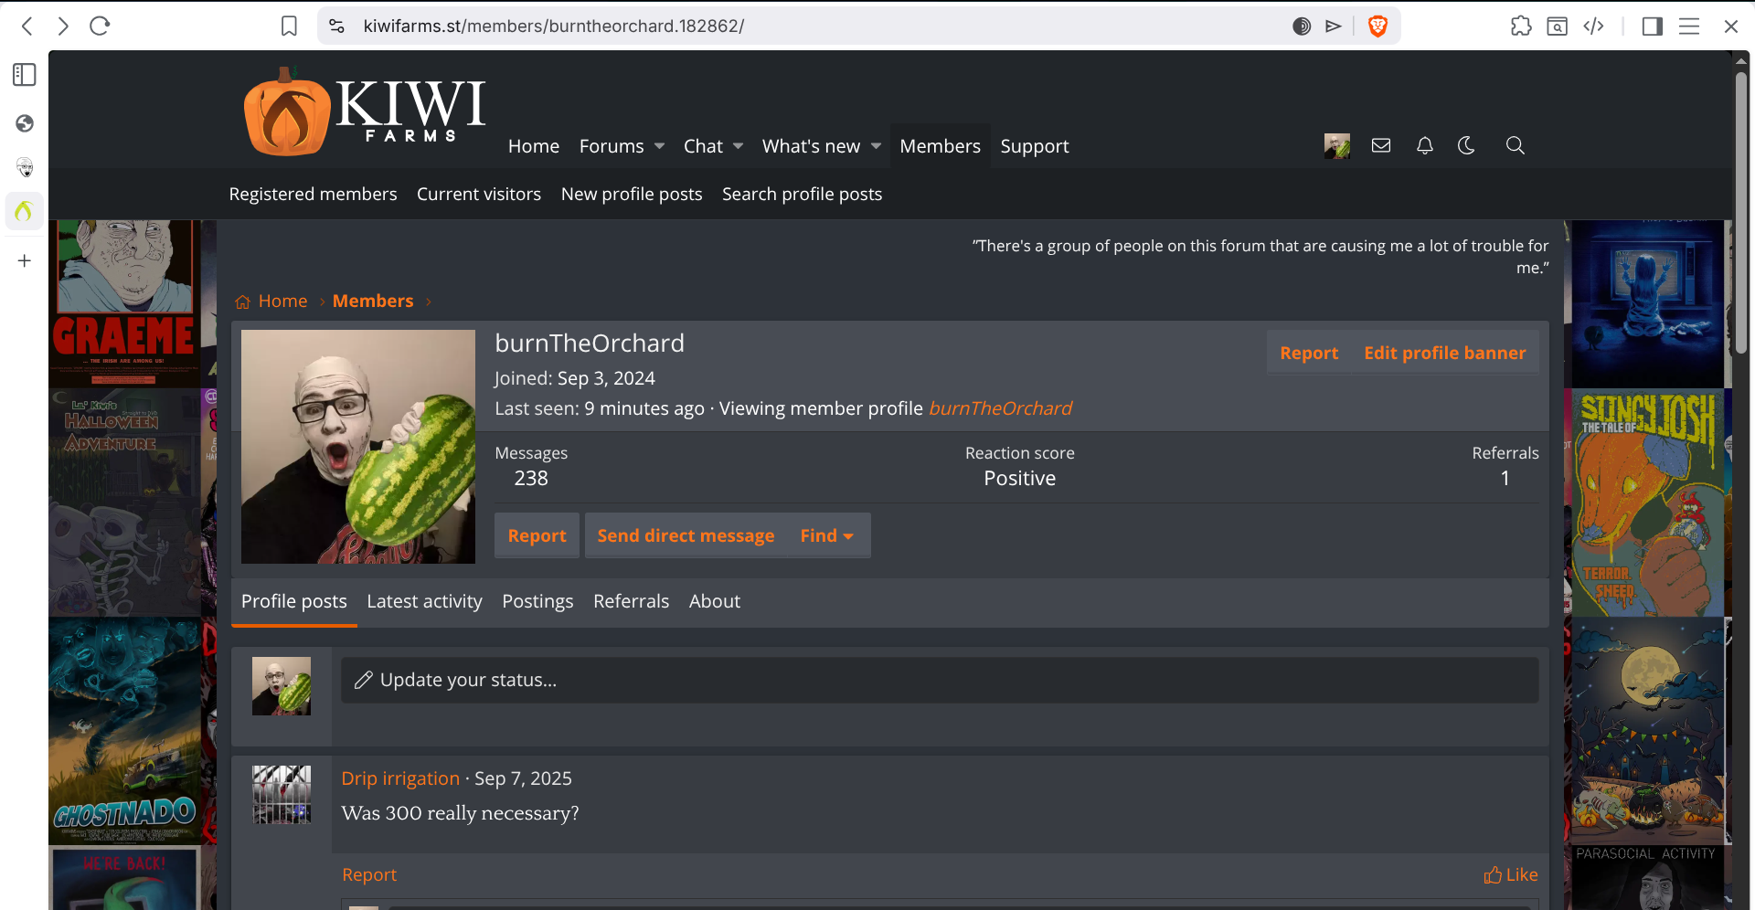
Task: Open the inbox envelope icon
Action: coord(1381,145)
